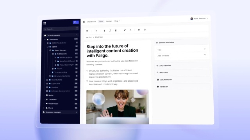Screen dimensions: 250x140
Task: Collapse the Space folder box
Action: tap(48, 47)
